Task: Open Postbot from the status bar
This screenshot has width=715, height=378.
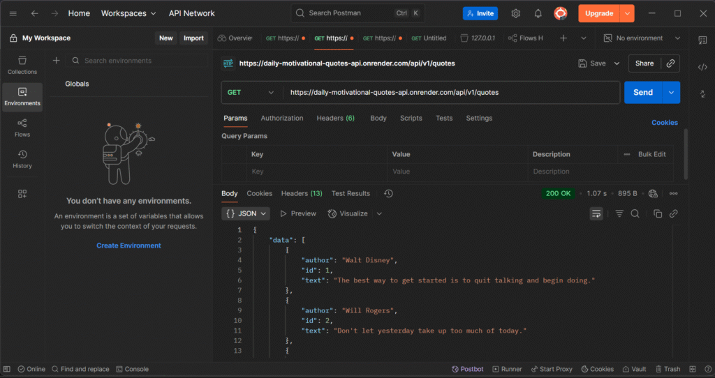Action: point(467,369)
